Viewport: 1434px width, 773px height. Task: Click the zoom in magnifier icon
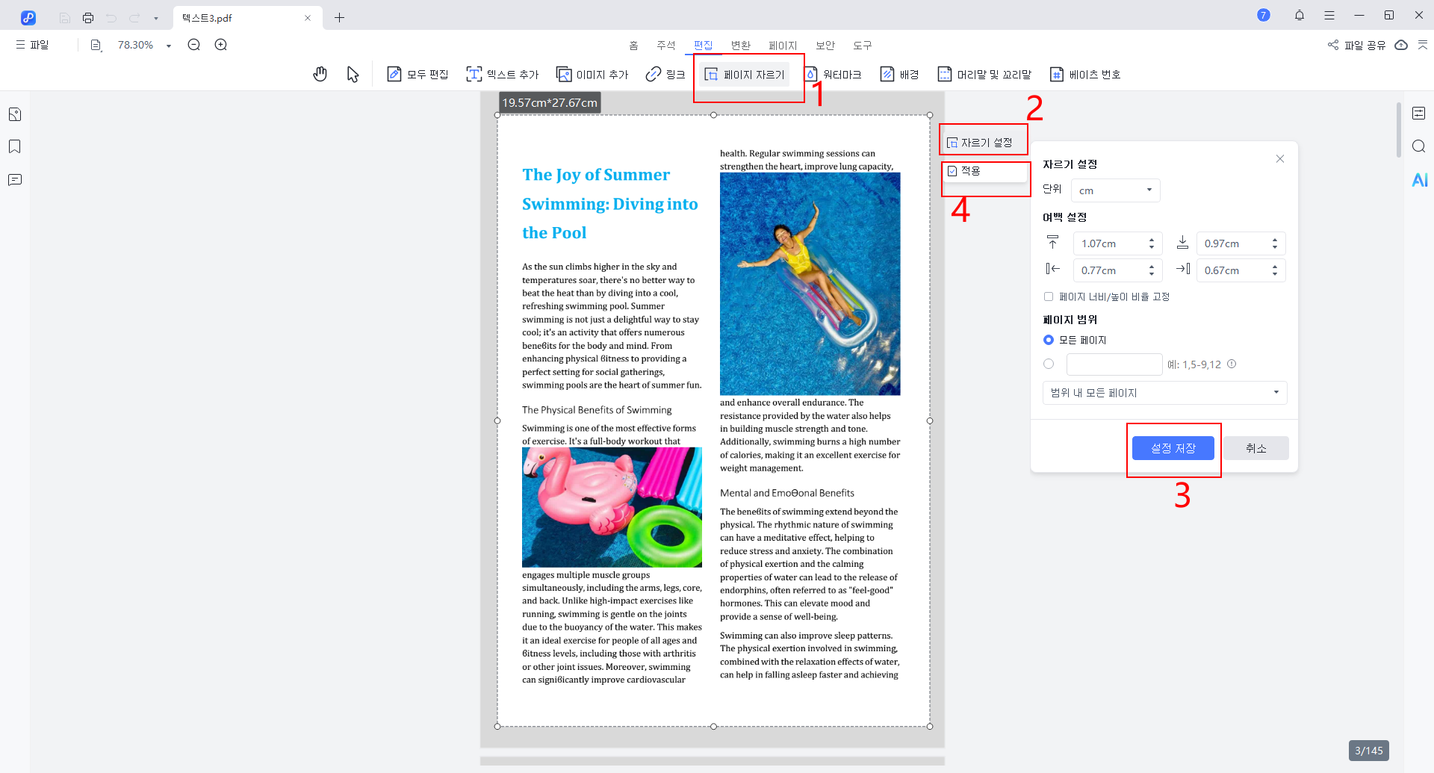pyautogui.click(x=221, y=45)
